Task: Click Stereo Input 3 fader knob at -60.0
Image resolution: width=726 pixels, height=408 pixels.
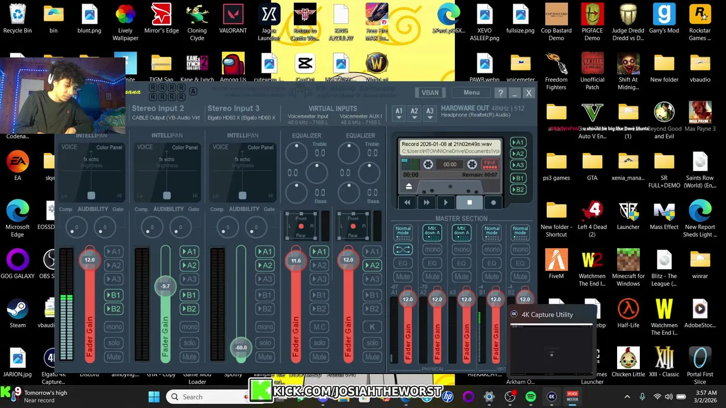Action: 241,347
